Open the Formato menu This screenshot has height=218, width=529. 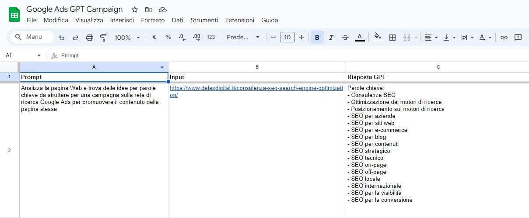pyautogui.click(x=153, y=20)
